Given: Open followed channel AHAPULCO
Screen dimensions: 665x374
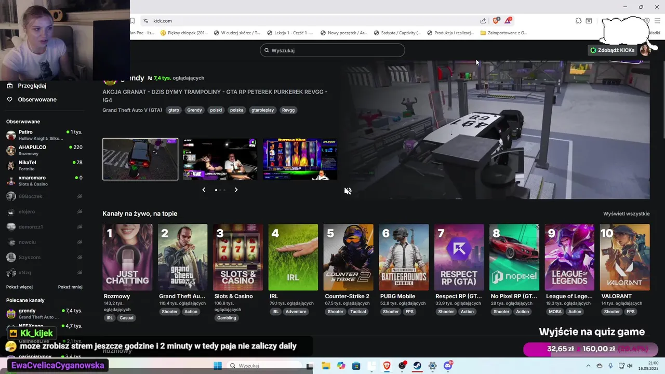Looking at the screenshot, I should coord(44,150).
